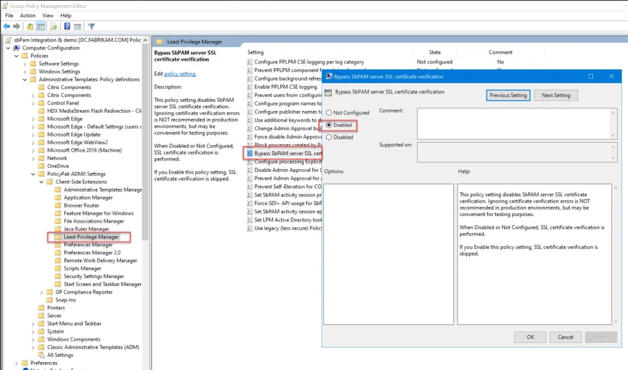Screen dimensions: 628x370
Task: Click the Next Setting button
Action: tap(555, 95)
